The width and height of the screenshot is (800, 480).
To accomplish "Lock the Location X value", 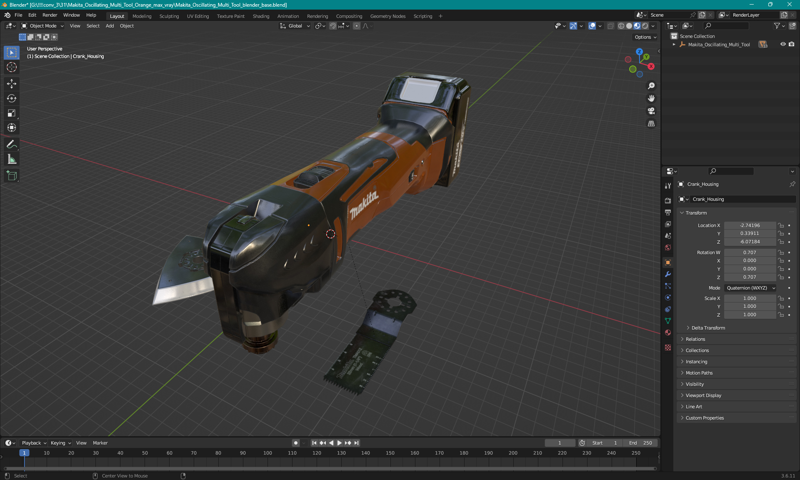I will coord(781,225).
